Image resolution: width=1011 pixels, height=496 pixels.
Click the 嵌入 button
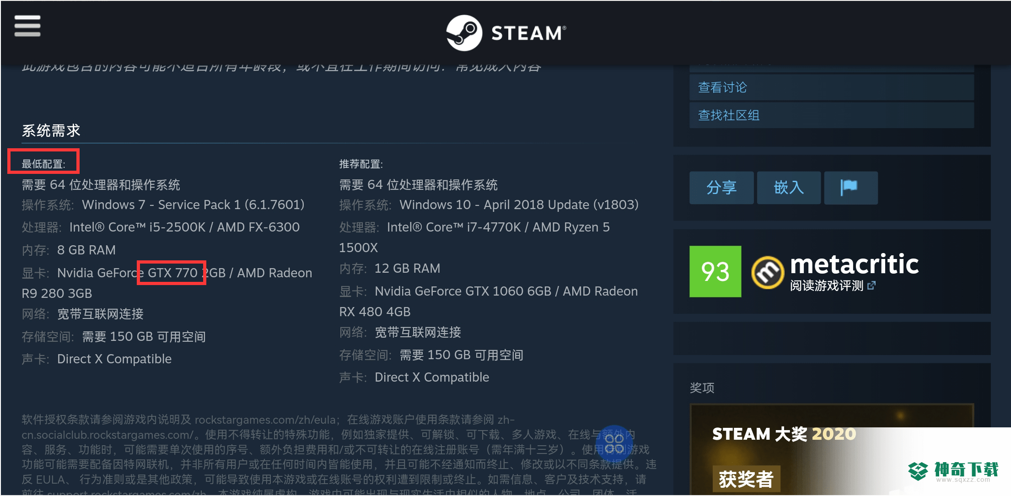[x=788, y=188]
